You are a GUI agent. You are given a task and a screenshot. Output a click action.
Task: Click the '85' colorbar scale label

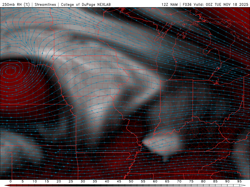click(215, 181)
